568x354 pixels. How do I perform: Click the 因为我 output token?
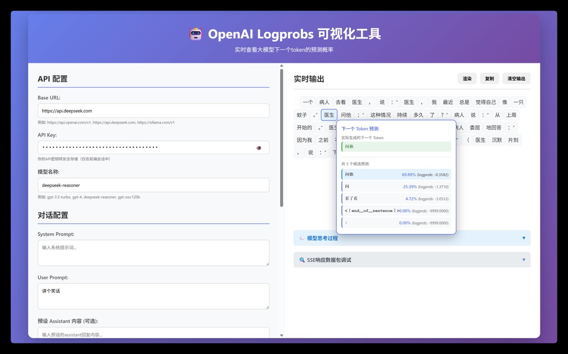tap(304, 140)
